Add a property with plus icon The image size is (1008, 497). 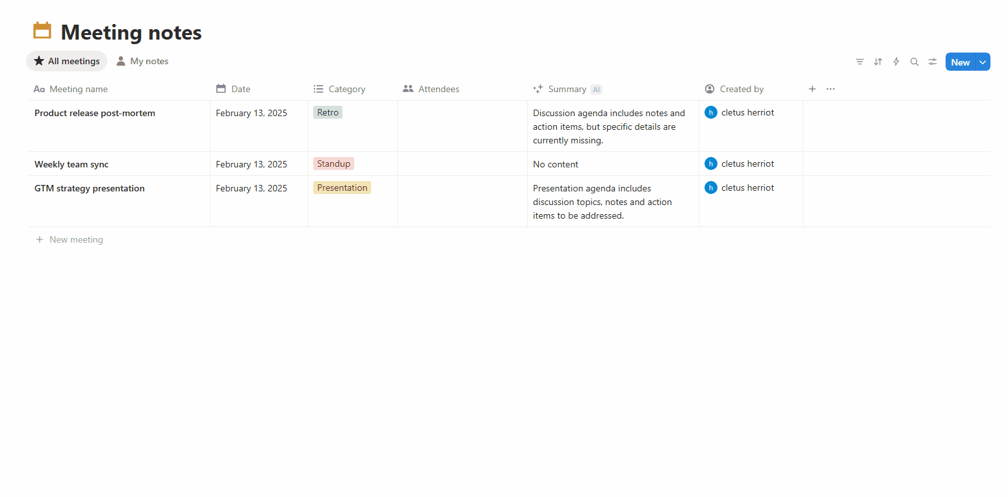(x=812, y=89)
